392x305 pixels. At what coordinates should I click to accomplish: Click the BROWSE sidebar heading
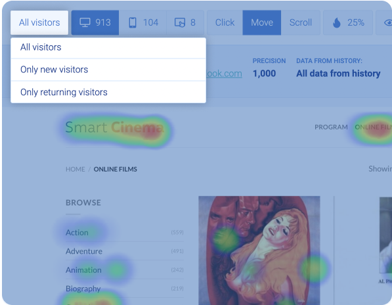[83, 202]
